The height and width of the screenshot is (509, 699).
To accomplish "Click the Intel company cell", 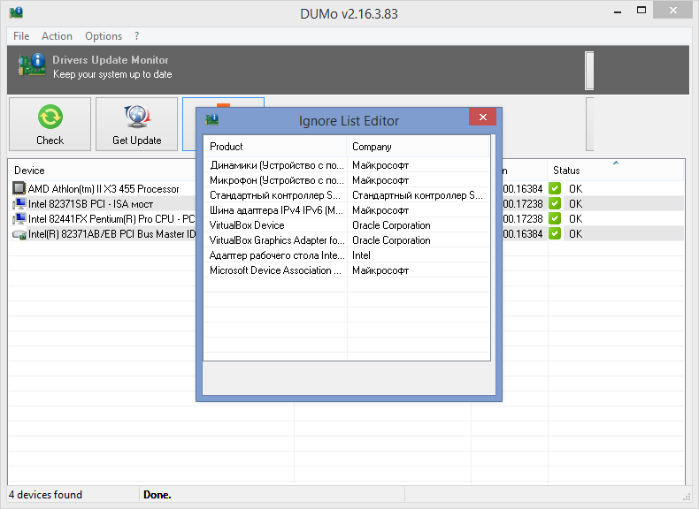I will (361, 255).
